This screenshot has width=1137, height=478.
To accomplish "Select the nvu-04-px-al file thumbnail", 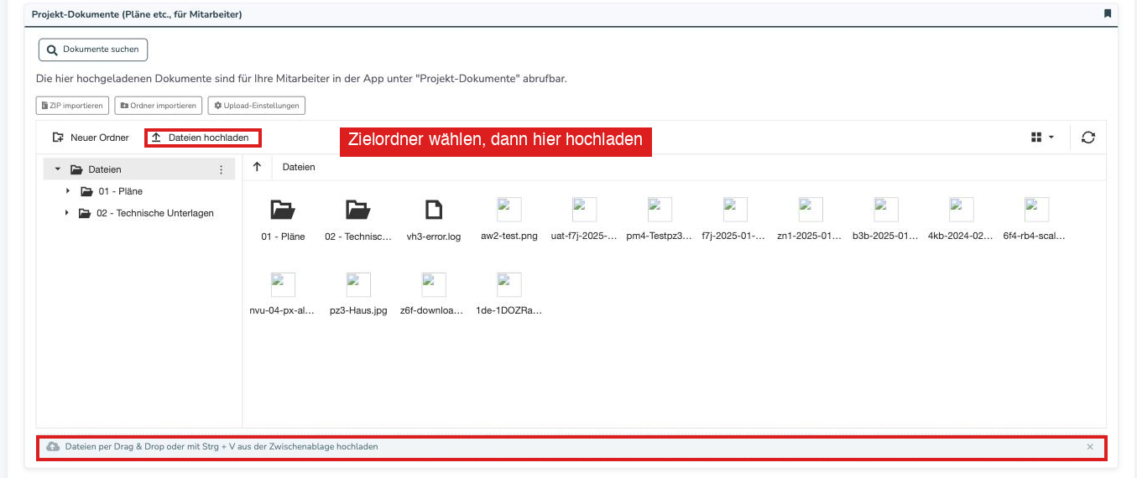I will pos(283,284).
